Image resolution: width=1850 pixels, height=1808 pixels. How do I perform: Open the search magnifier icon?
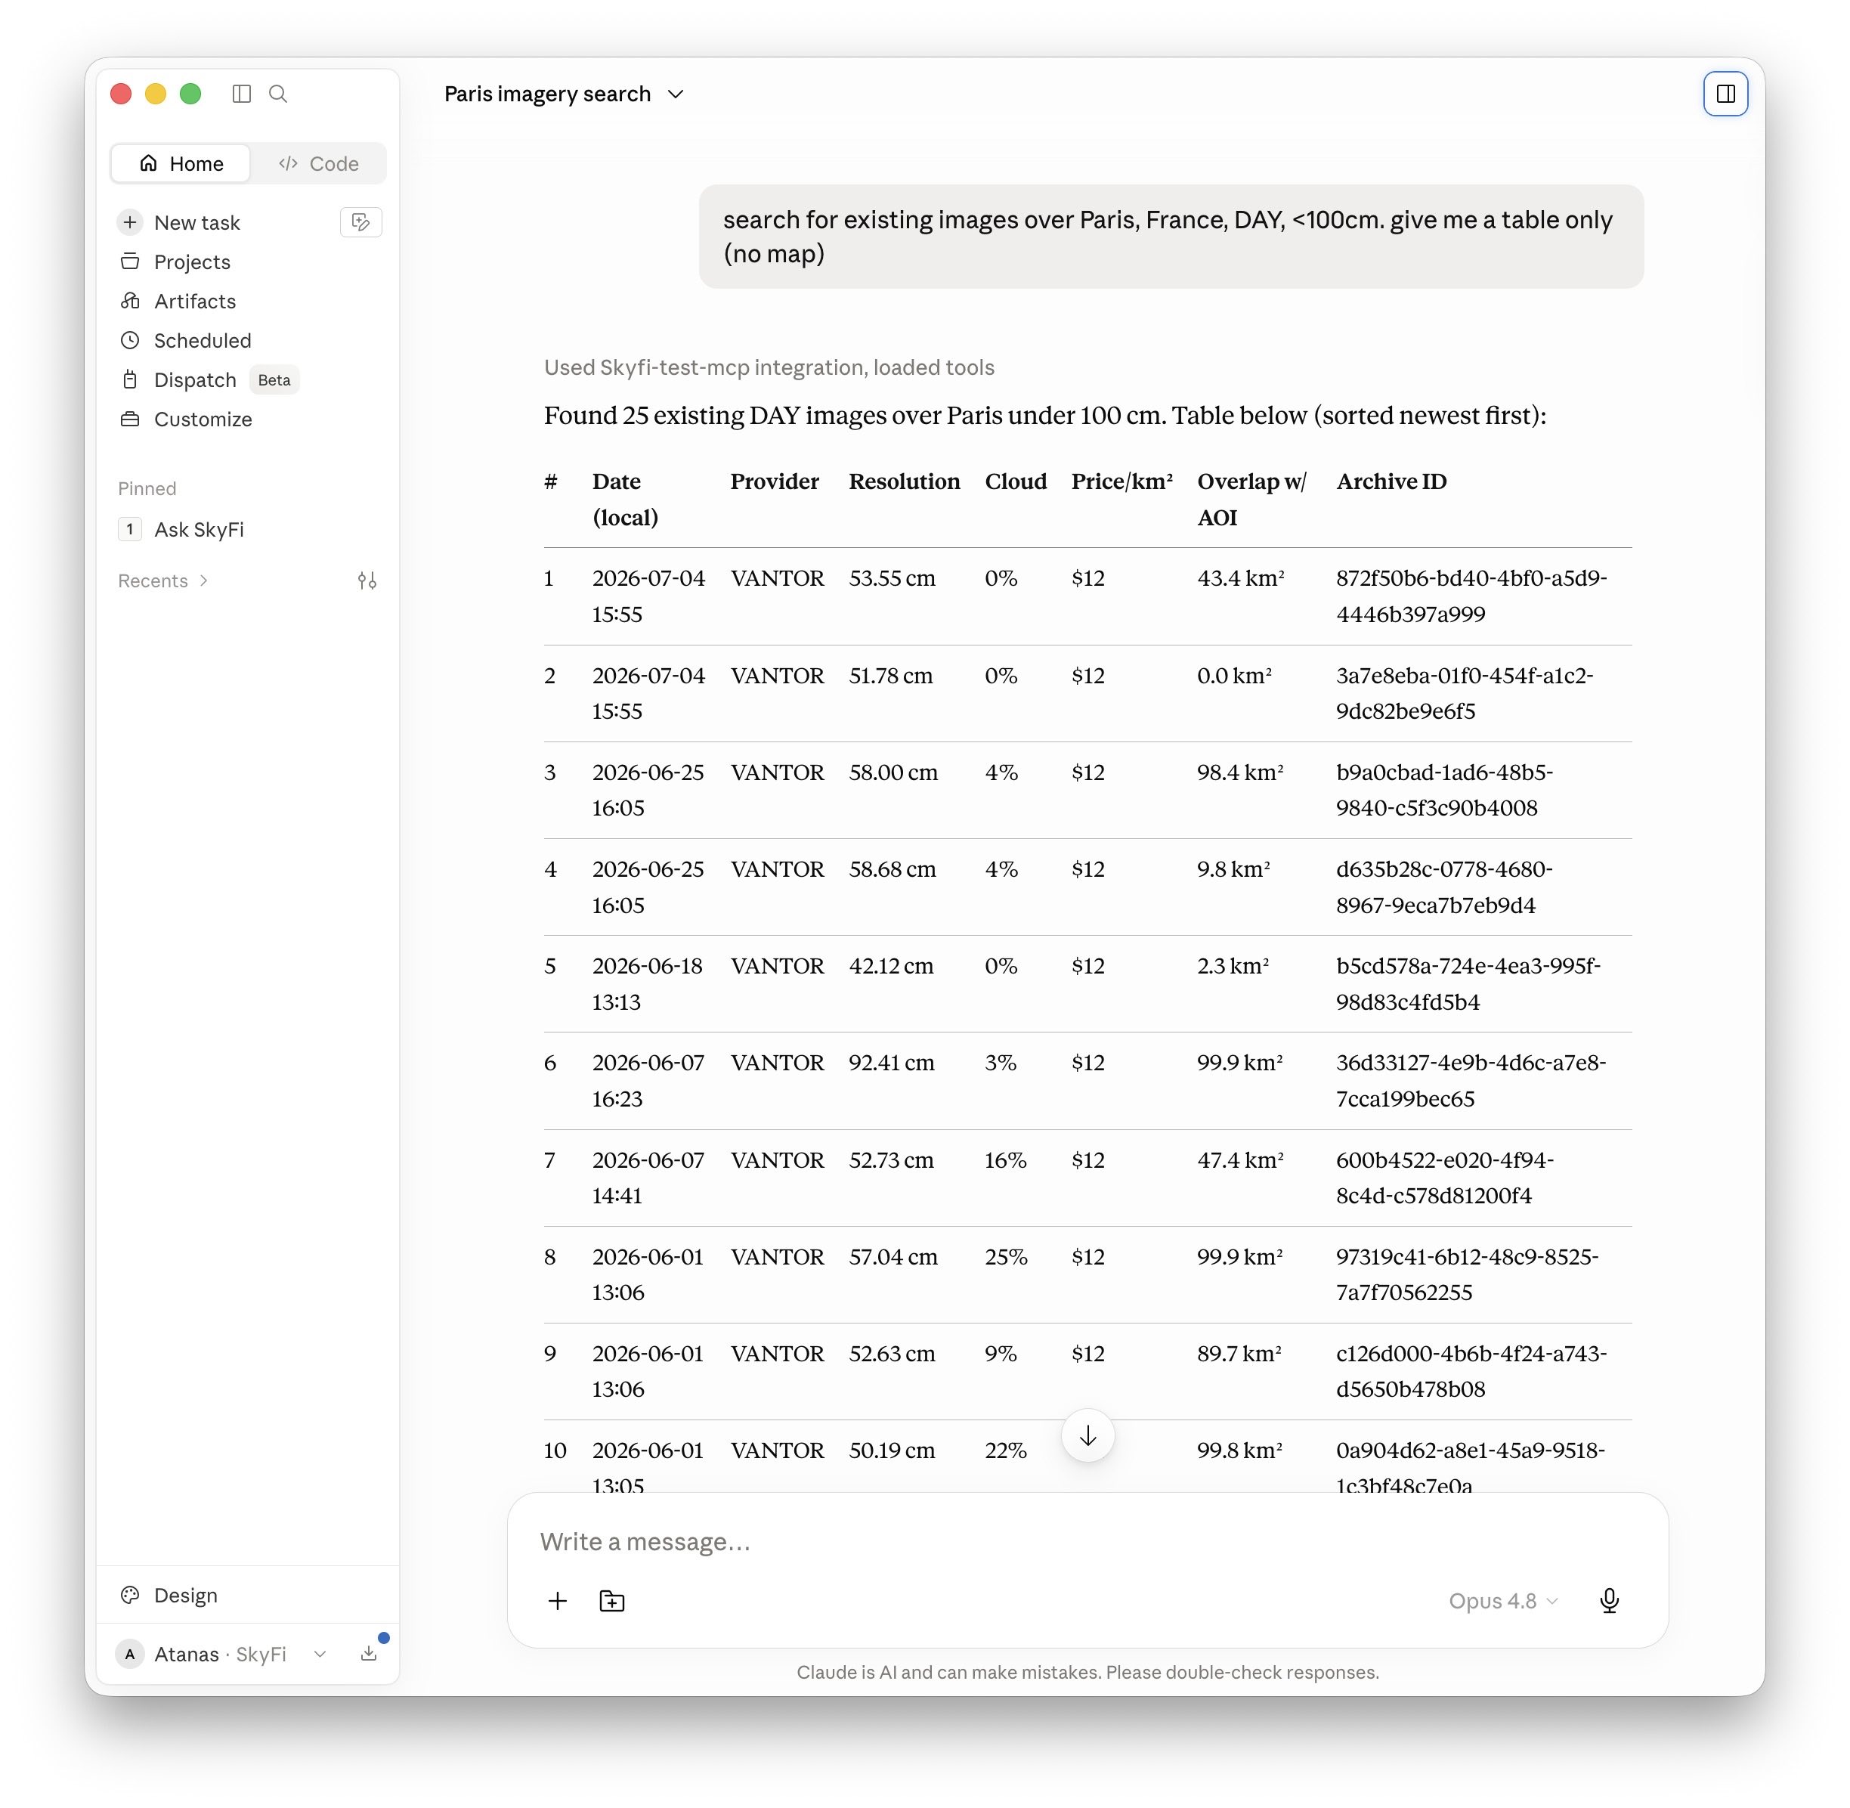278,93
